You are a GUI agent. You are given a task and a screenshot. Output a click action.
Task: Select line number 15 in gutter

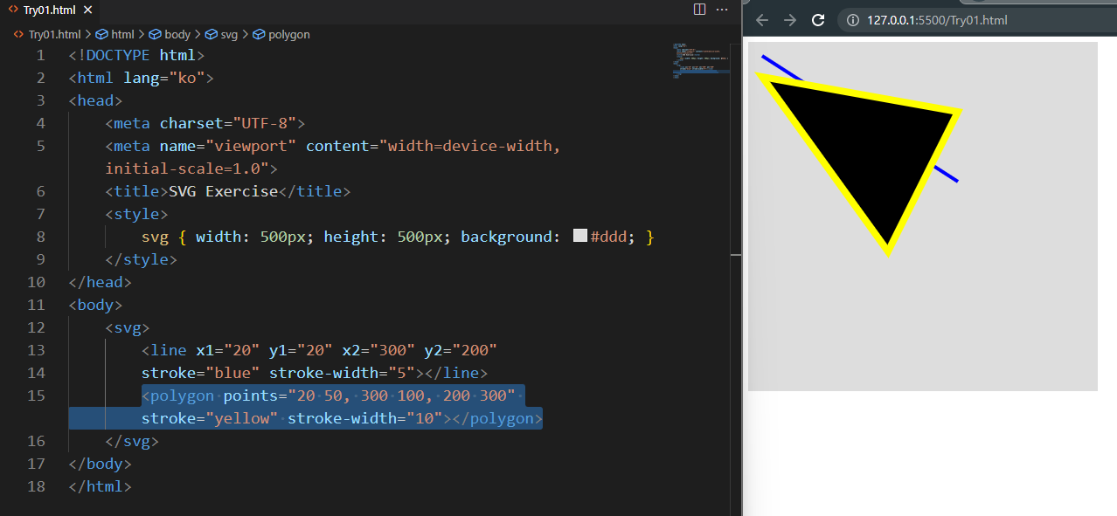point(36,396)
